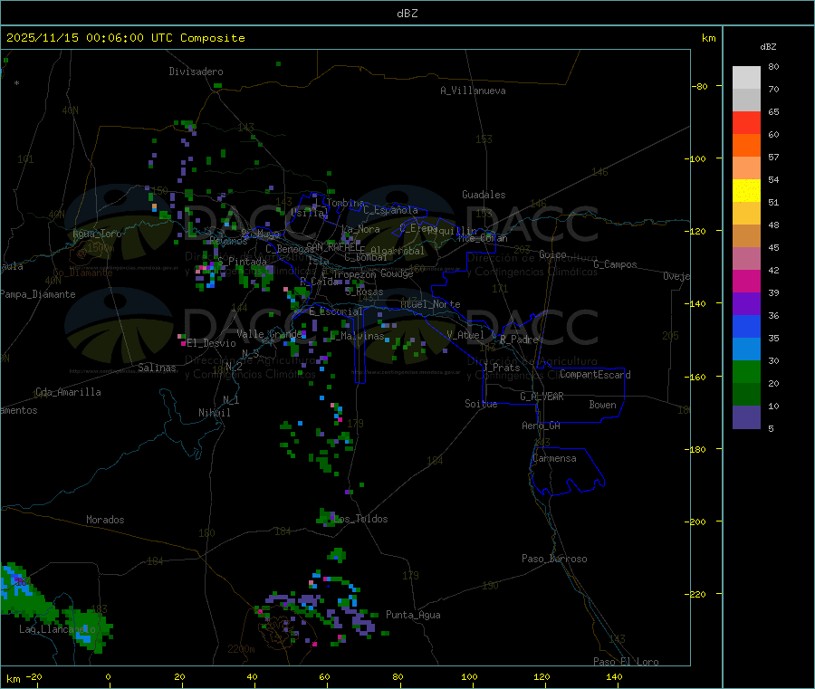
Task: Click the Guadales location label
Action: pyautogui.click(x=484, y=195)
